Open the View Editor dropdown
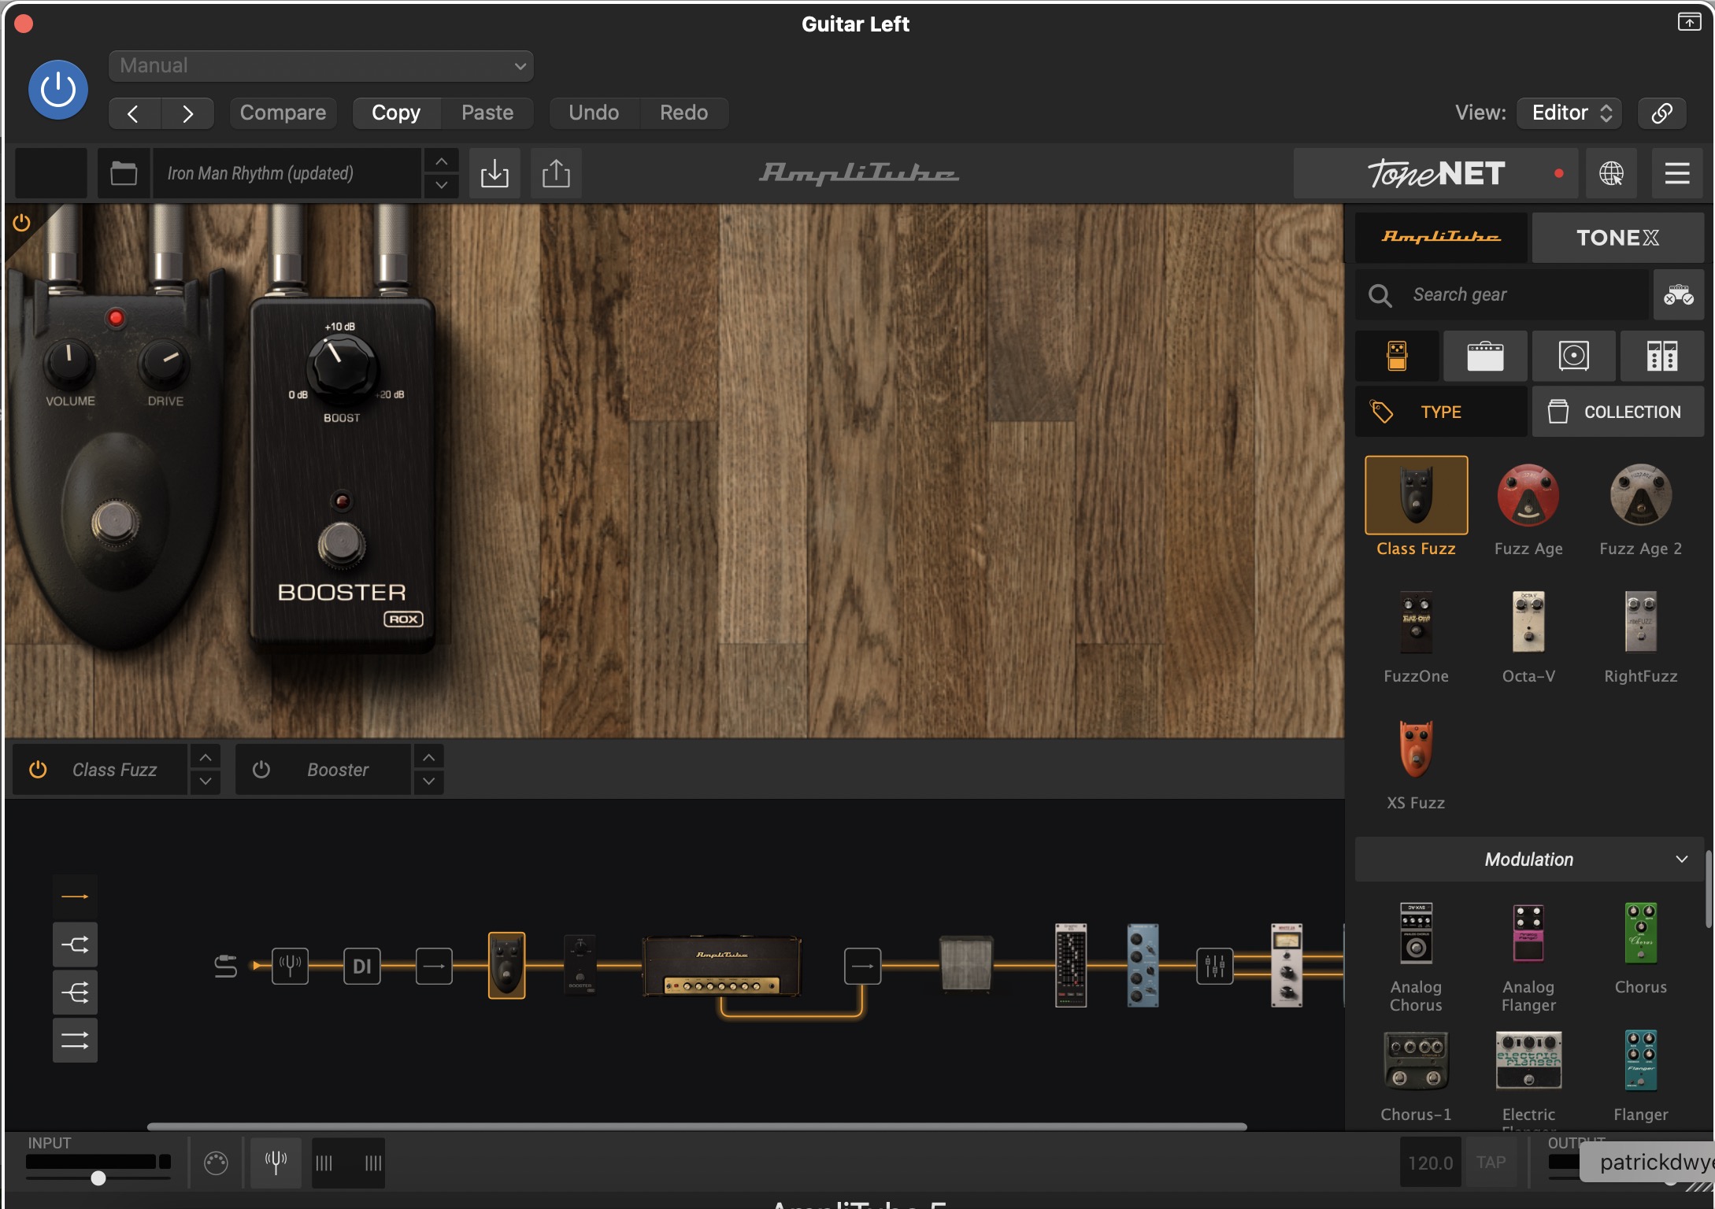This screenshot has width=1715, height=1209. (x=1570, y=113)
